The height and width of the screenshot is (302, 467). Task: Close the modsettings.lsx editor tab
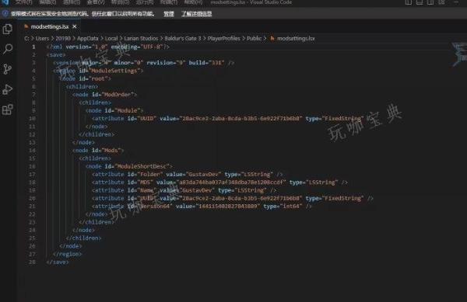click(x=75, y=26)
